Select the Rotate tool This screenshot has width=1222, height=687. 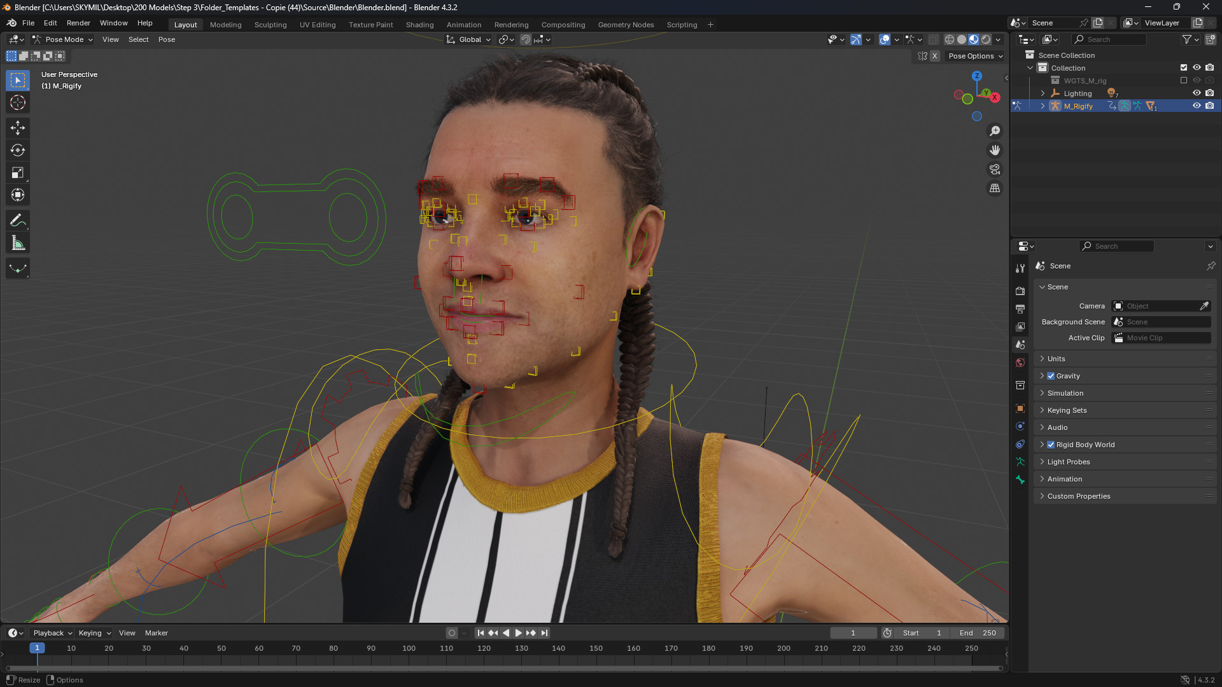click(x=18, y=151)
